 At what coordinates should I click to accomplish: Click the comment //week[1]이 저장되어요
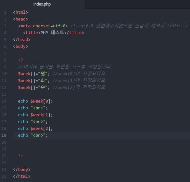click(x=79, y=80)
